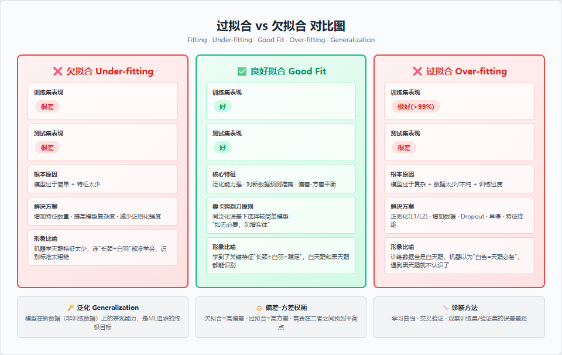Click 形象比喻 label in Good Fit column
The height and width of the screenshot is (355, 562).
[x=224, y=247]
